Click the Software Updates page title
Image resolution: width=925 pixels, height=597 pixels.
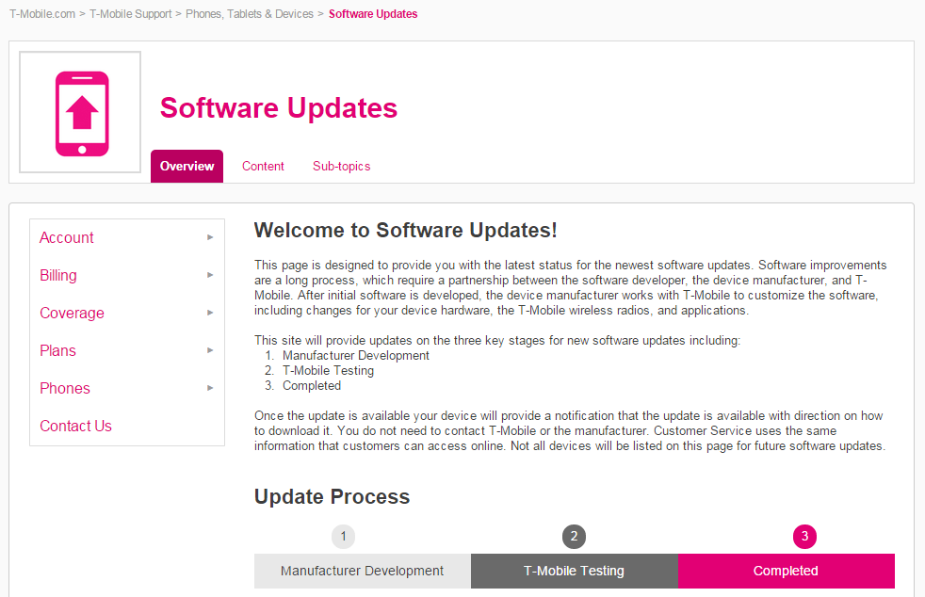279,108
